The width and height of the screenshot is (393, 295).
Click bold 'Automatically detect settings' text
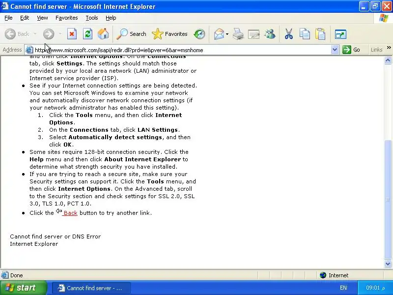click(x=115, y=137)
